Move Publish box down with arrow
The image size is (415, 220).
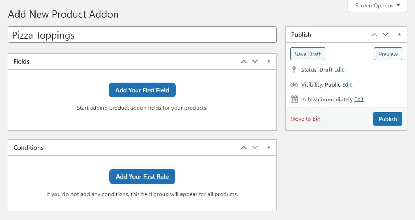click(x=385, y=35)
